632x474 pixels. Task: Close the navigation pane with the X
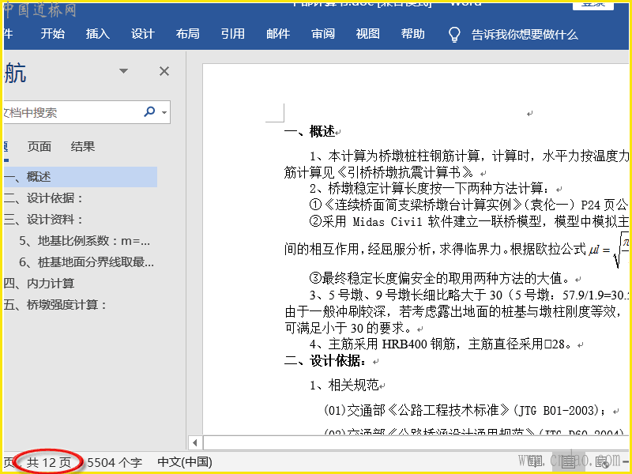(164, 71)
